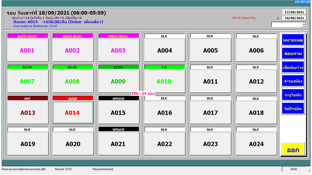
Task: Open room A014 in MAID status
Action: click(x=73, y=113)
